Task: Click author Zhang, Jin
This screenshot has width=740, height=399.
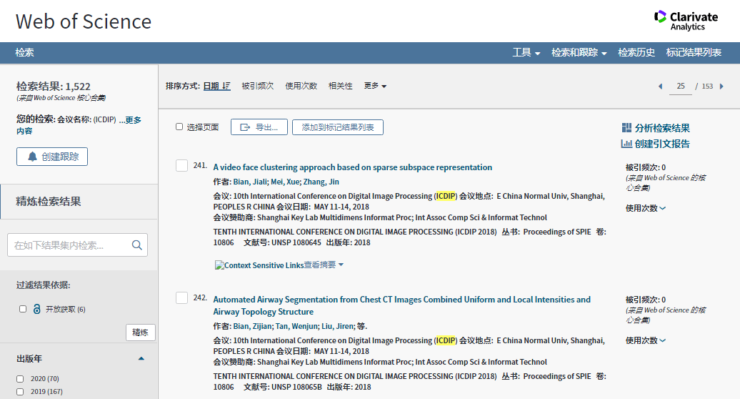Action: pos(321,182)
